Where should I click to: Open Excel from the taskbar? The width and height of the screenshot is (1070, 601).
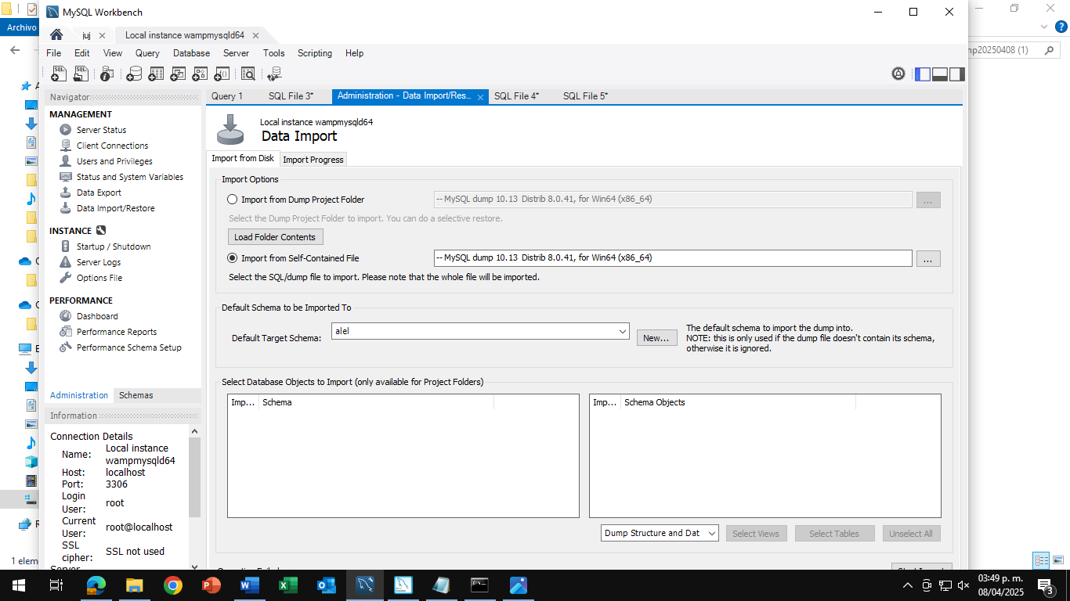tap(287, 585)
